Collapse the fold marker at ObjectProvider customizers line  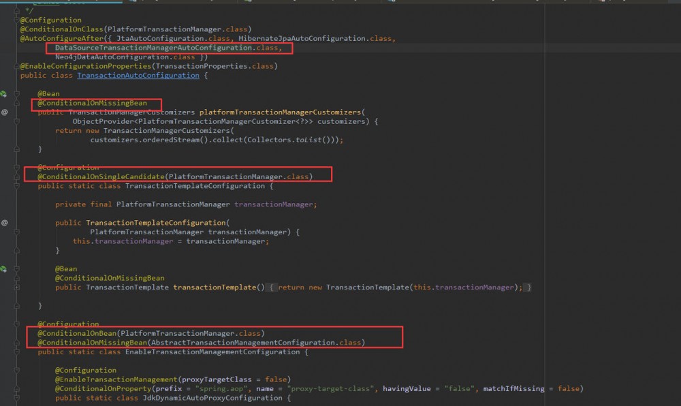[x=16, y=121]
